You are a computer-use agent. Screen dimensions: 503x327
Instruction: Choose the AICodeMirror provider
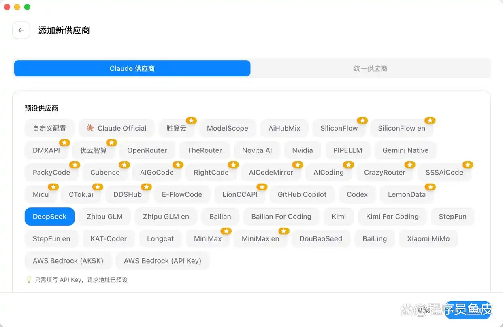point(271,172)
